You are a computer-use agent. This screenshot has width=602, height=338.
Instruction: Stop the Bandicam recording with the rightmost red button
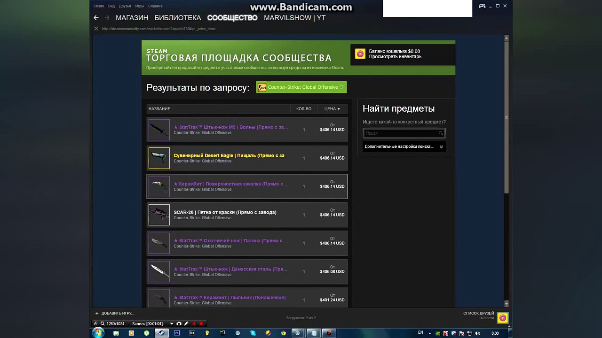click(201, 323)
